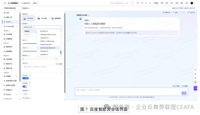Click info icon next to ERNIE-4.0-8K title
Viewport: 200px width, 115px height.
[x=89, y=15]
